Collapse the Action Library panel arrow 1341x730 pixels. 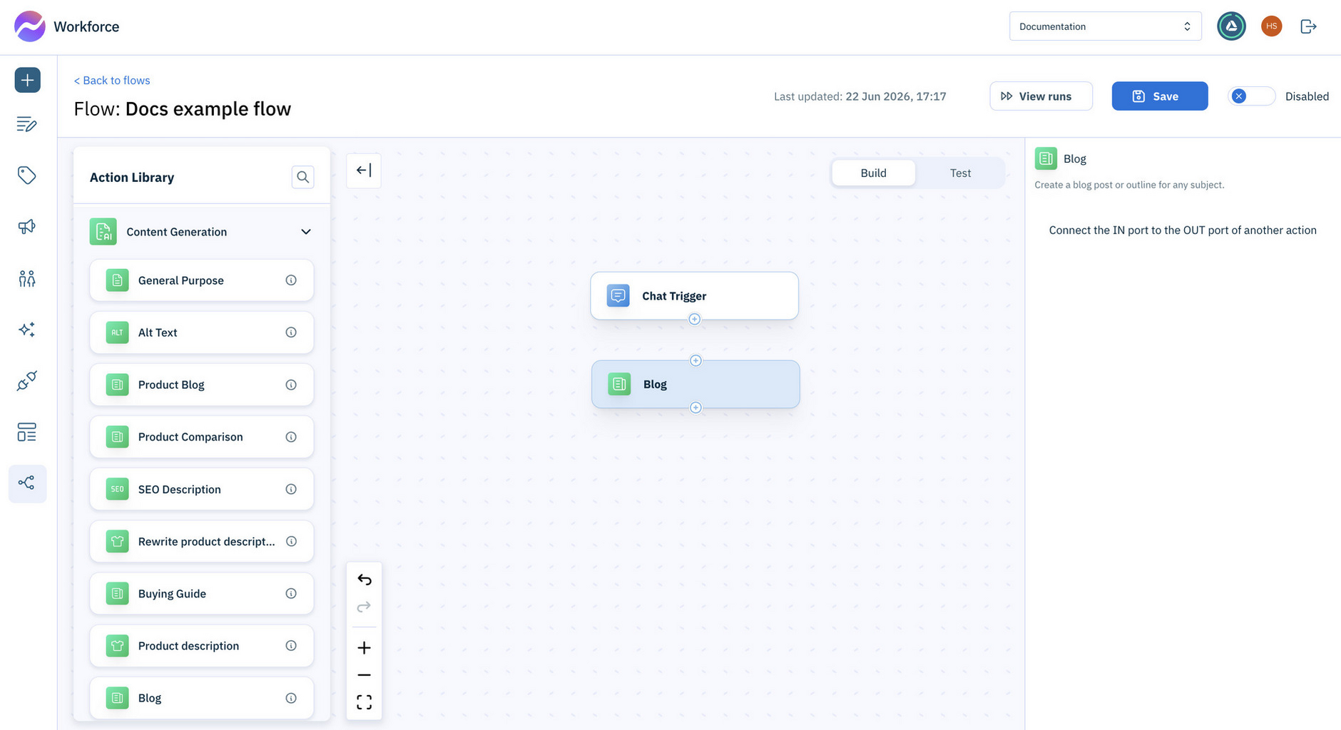(364, 171)
